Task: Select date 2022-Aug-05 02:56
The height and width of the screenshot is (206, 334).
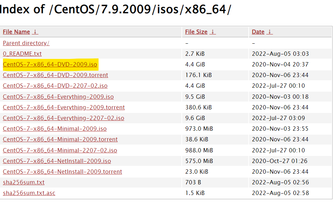Action: (280, 182)
